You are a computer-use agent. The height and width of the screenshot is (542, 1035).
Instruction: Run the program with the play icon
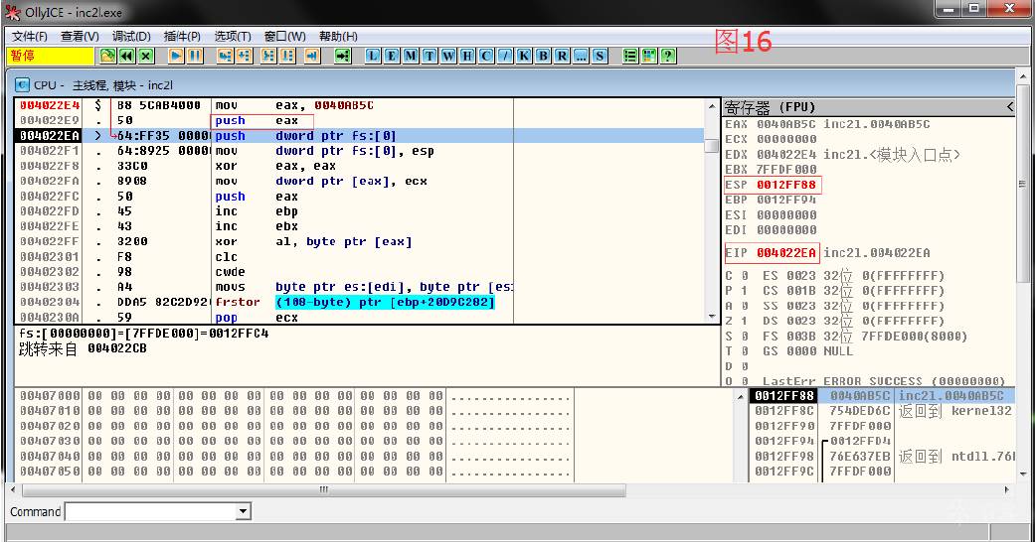pos(176,56)
